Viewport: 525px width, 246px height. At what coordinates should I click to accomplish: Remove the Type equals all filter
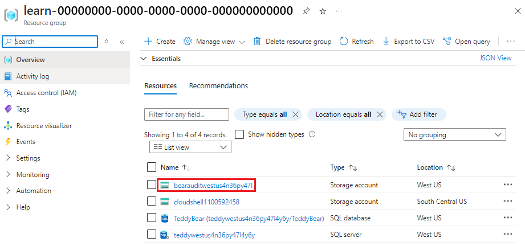(295, 114)
